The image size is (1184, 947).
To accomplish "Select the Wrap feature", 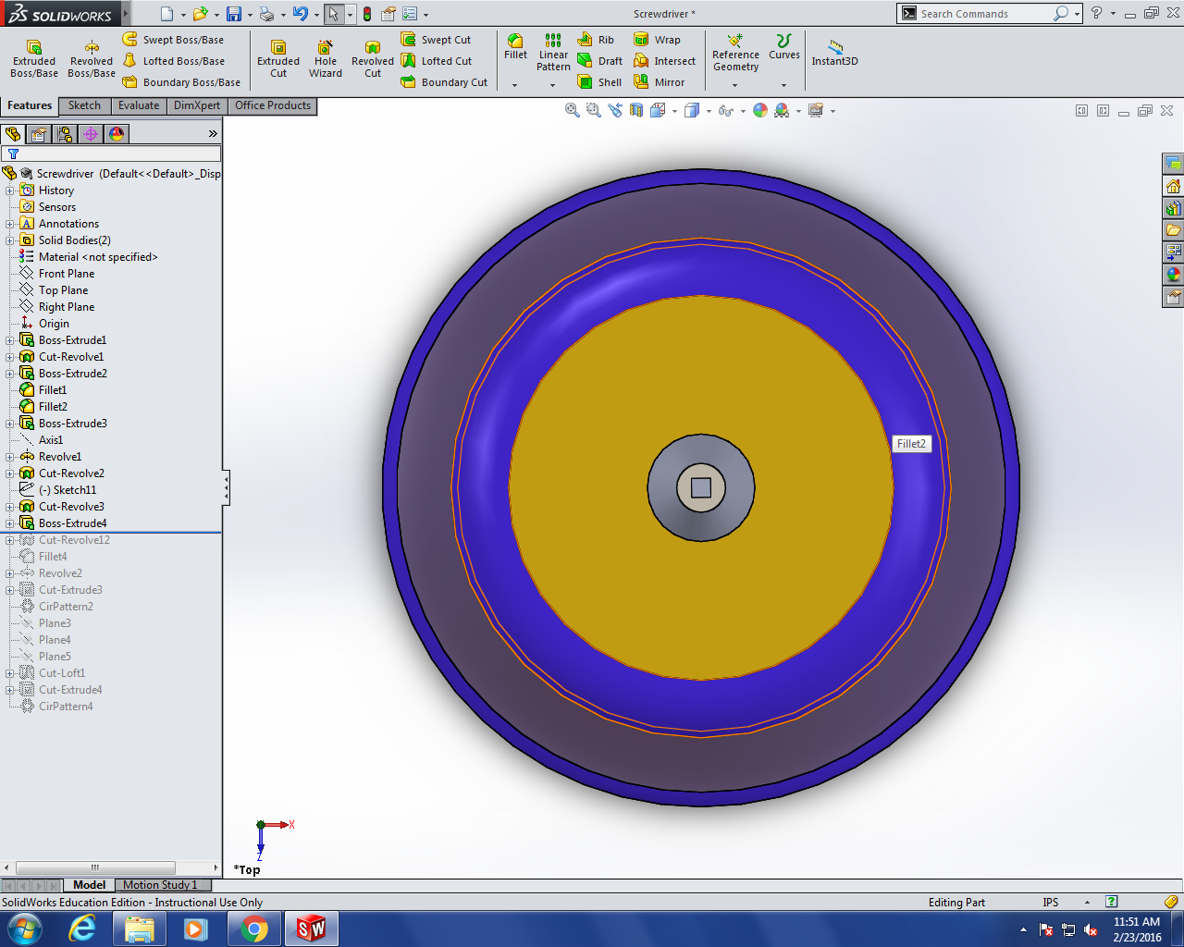I will [x=657, y=40].
